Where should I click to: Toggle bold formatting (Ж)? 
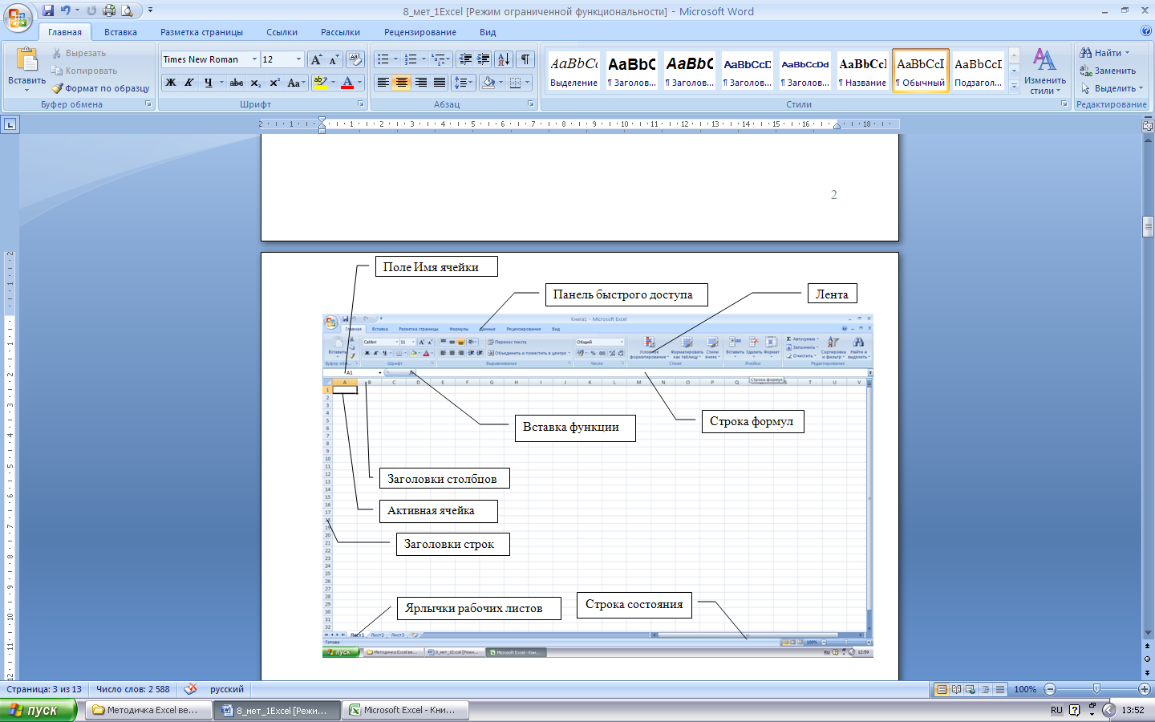click(171, 83)
